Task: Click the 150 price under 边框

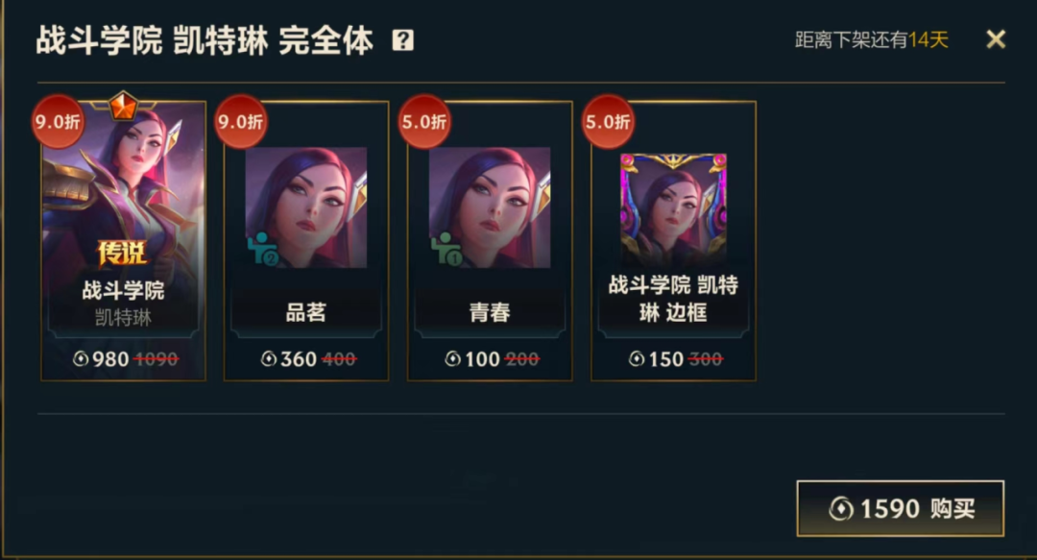Action: tap(665, 359)
